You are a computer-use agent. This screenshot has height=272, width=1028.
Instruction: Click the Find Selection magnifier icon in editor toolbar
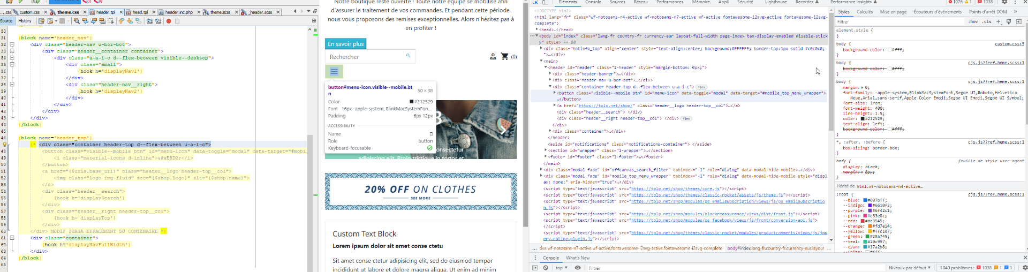77,21
